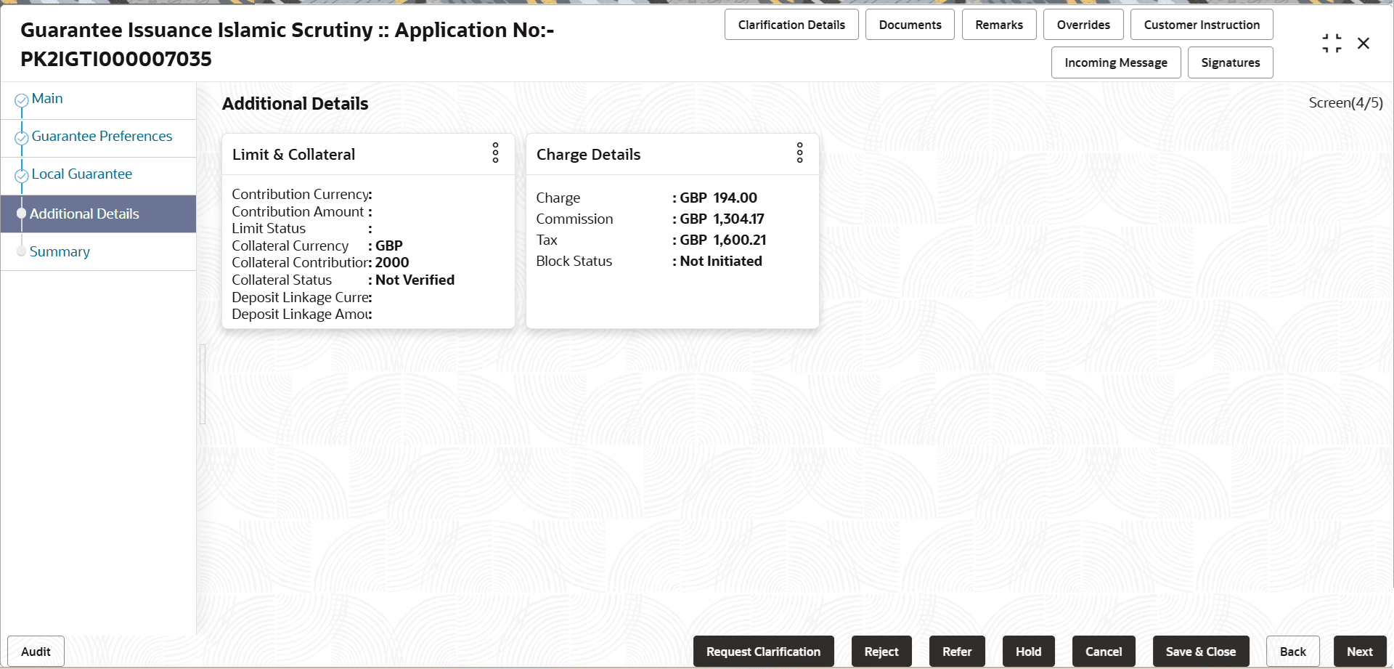Open Limit & Collateral card options menu
This screenshot has width=1394, height=669.
click(495, 153)
